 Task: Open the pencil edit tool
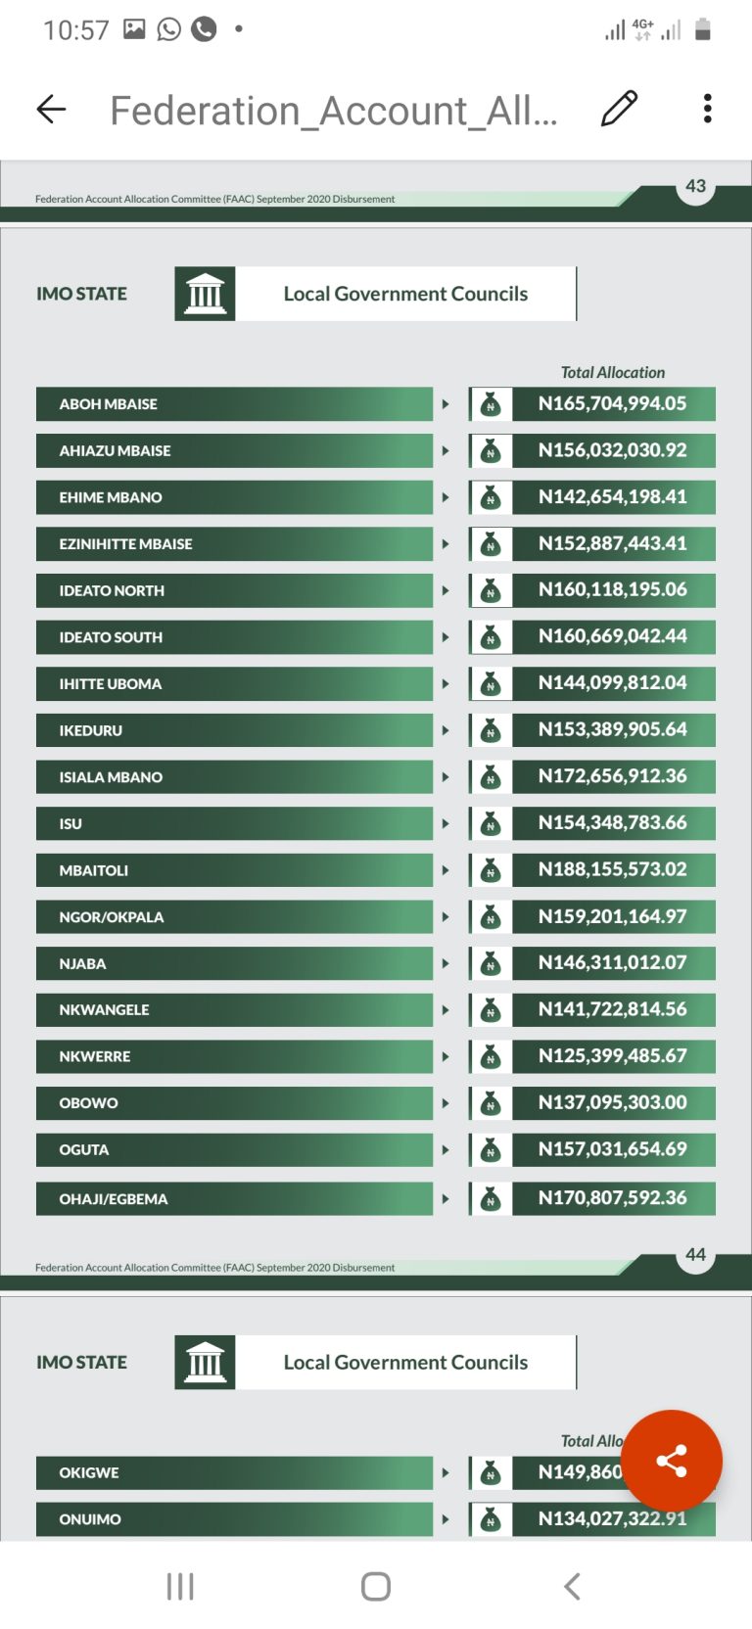[x=619, y=109]
